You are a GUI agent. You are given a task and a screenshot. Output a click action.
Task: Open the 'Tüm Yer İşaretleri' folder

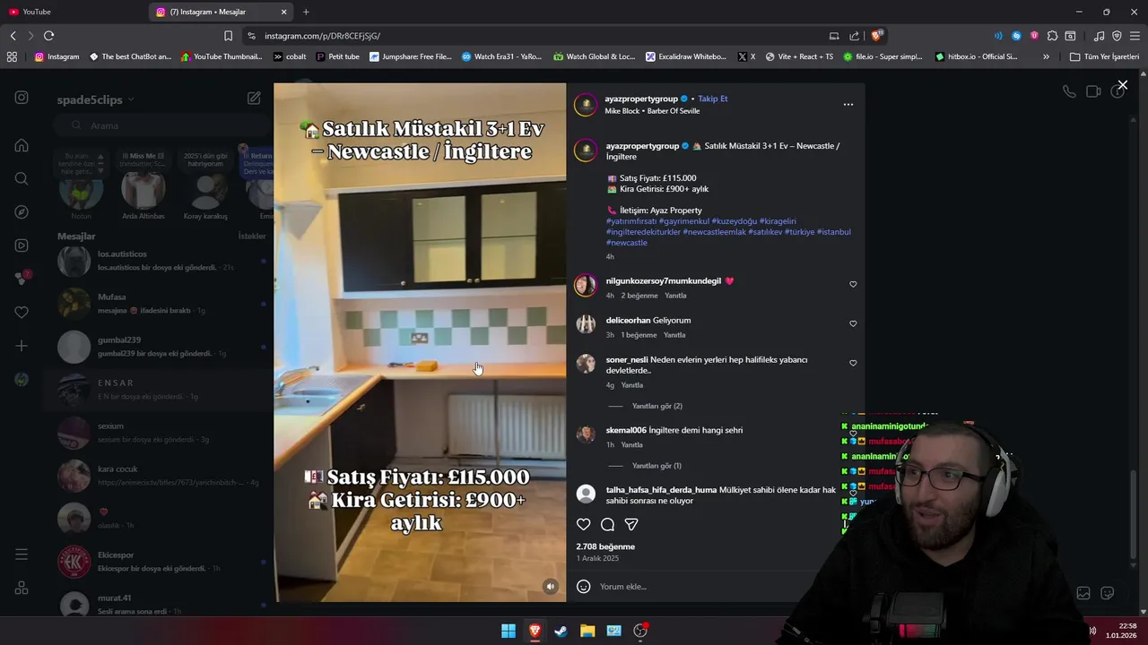tap(1105, 56)
